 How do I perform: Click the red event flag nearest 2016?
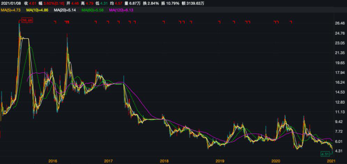55,22
